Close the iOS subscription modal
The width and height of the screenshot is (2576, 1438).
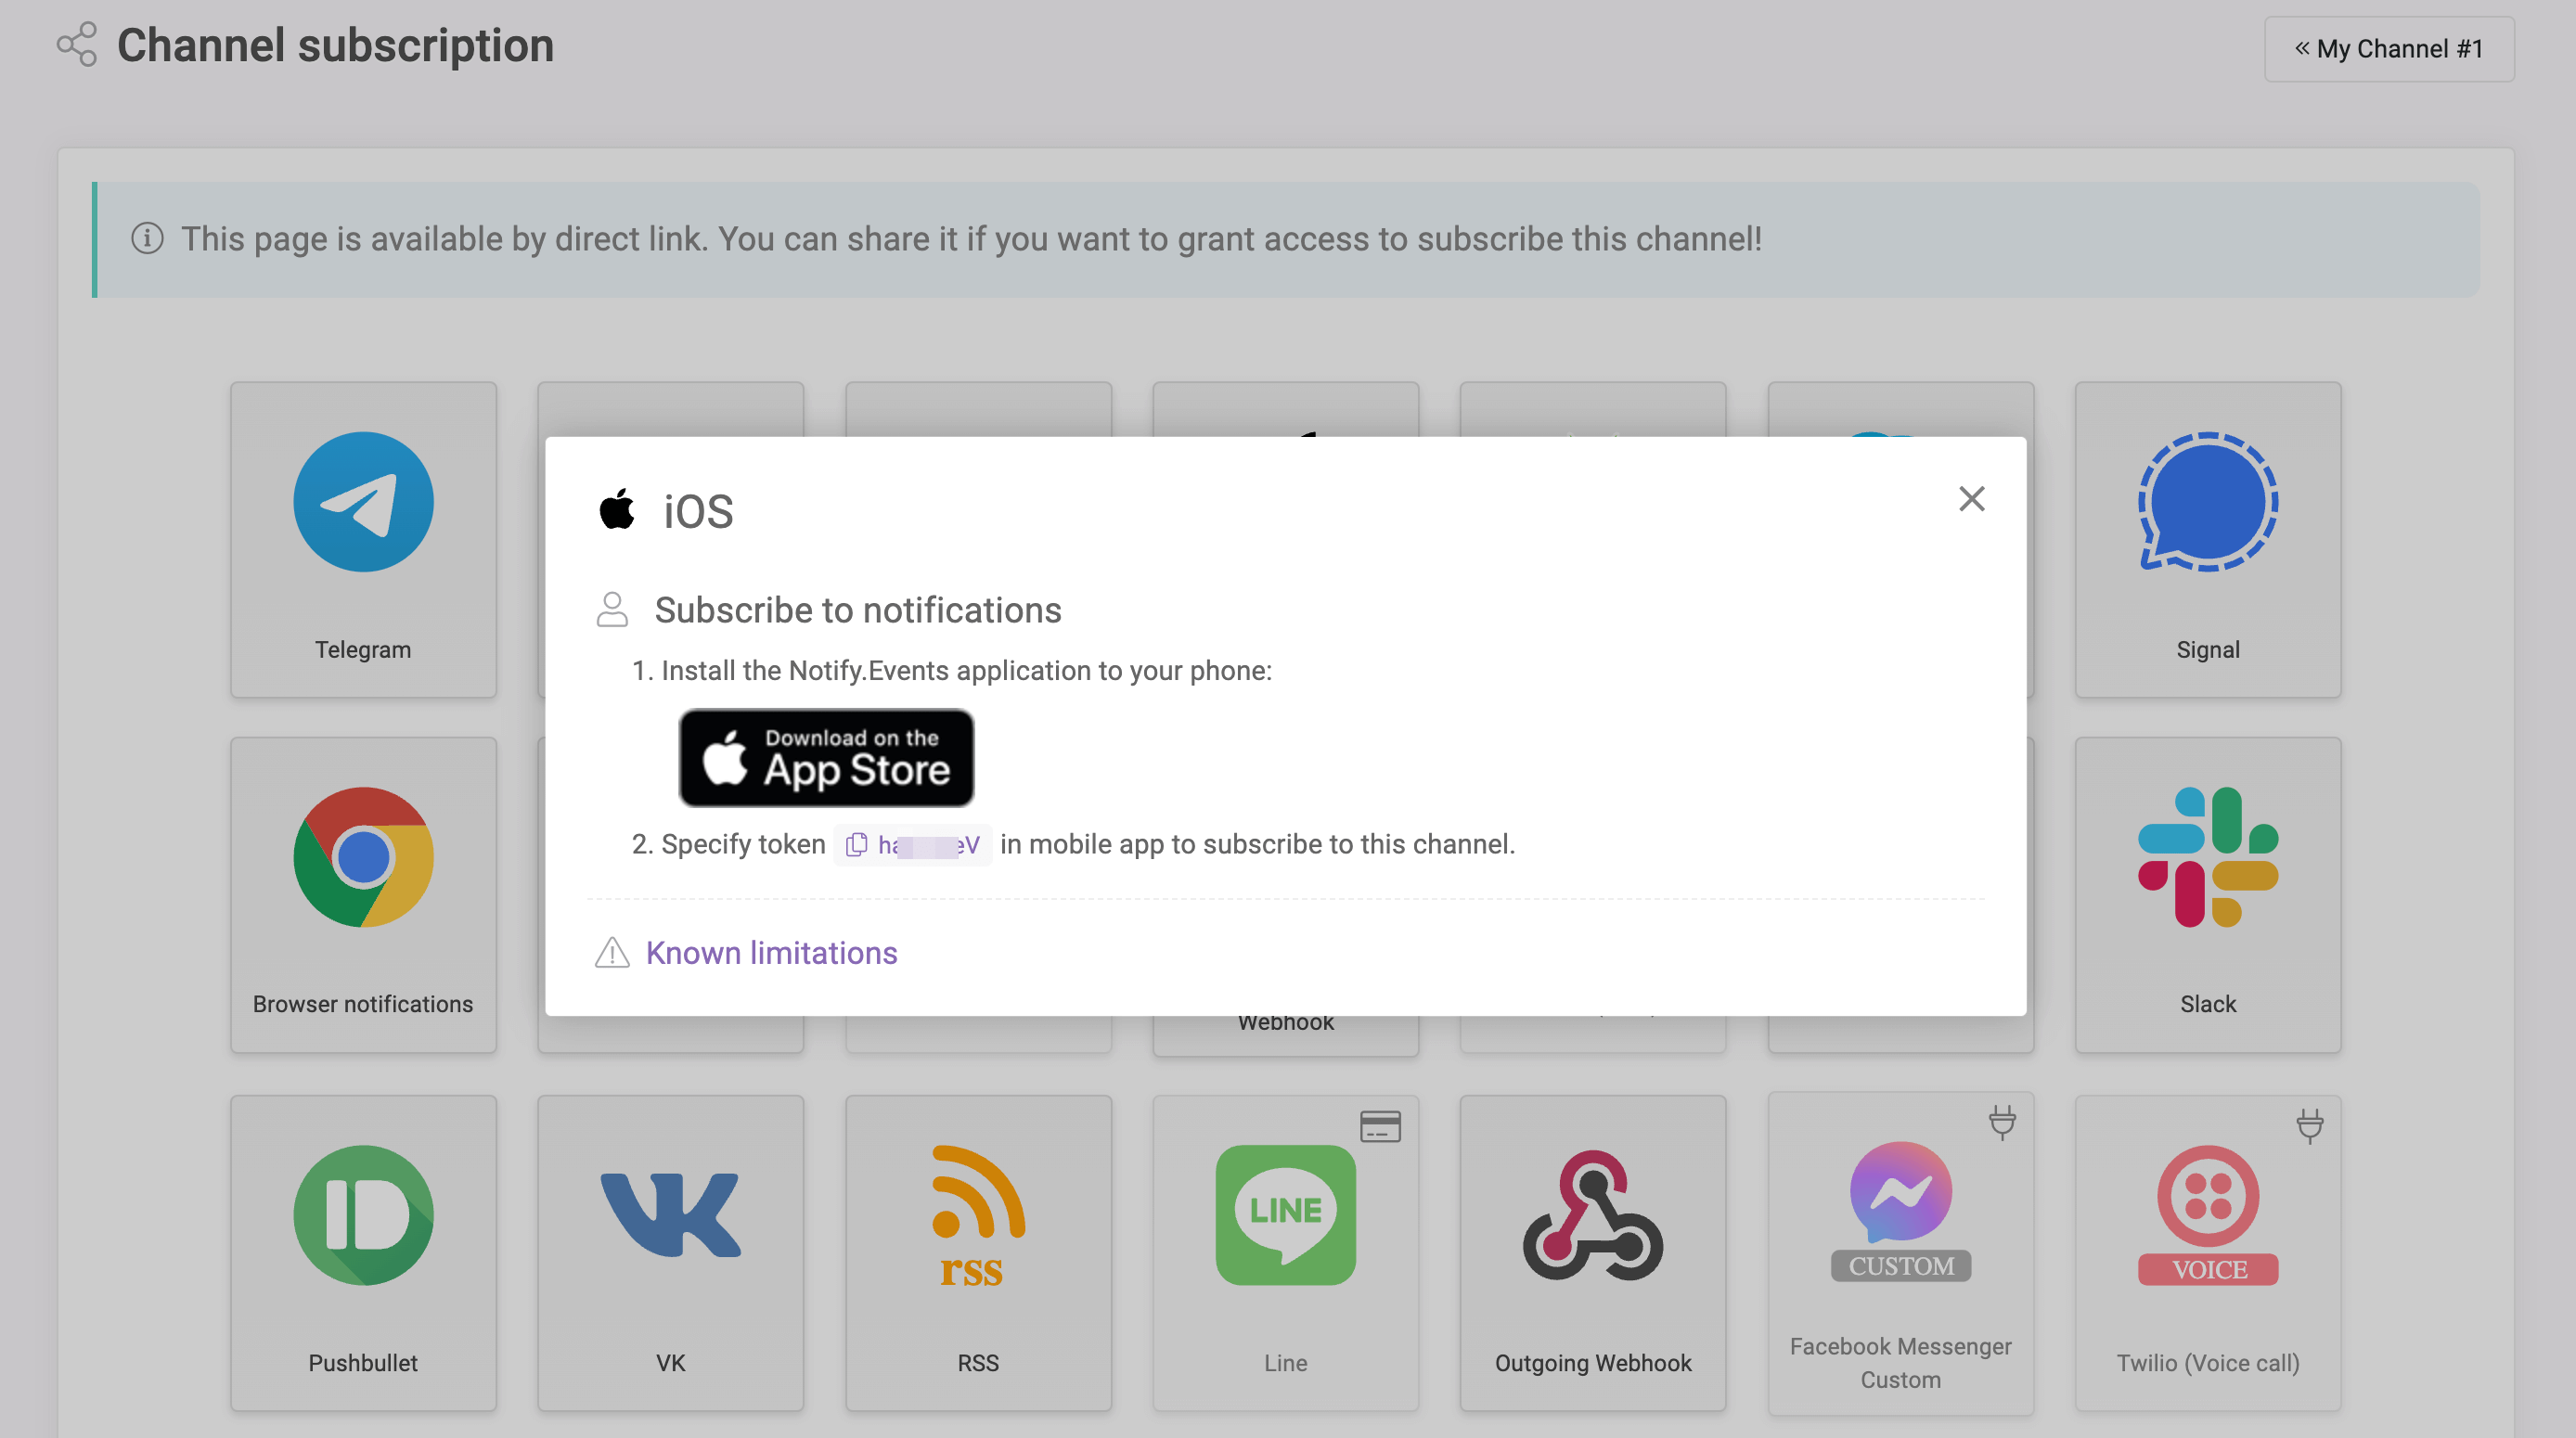pyautogui.click(x=1971, y=499)
